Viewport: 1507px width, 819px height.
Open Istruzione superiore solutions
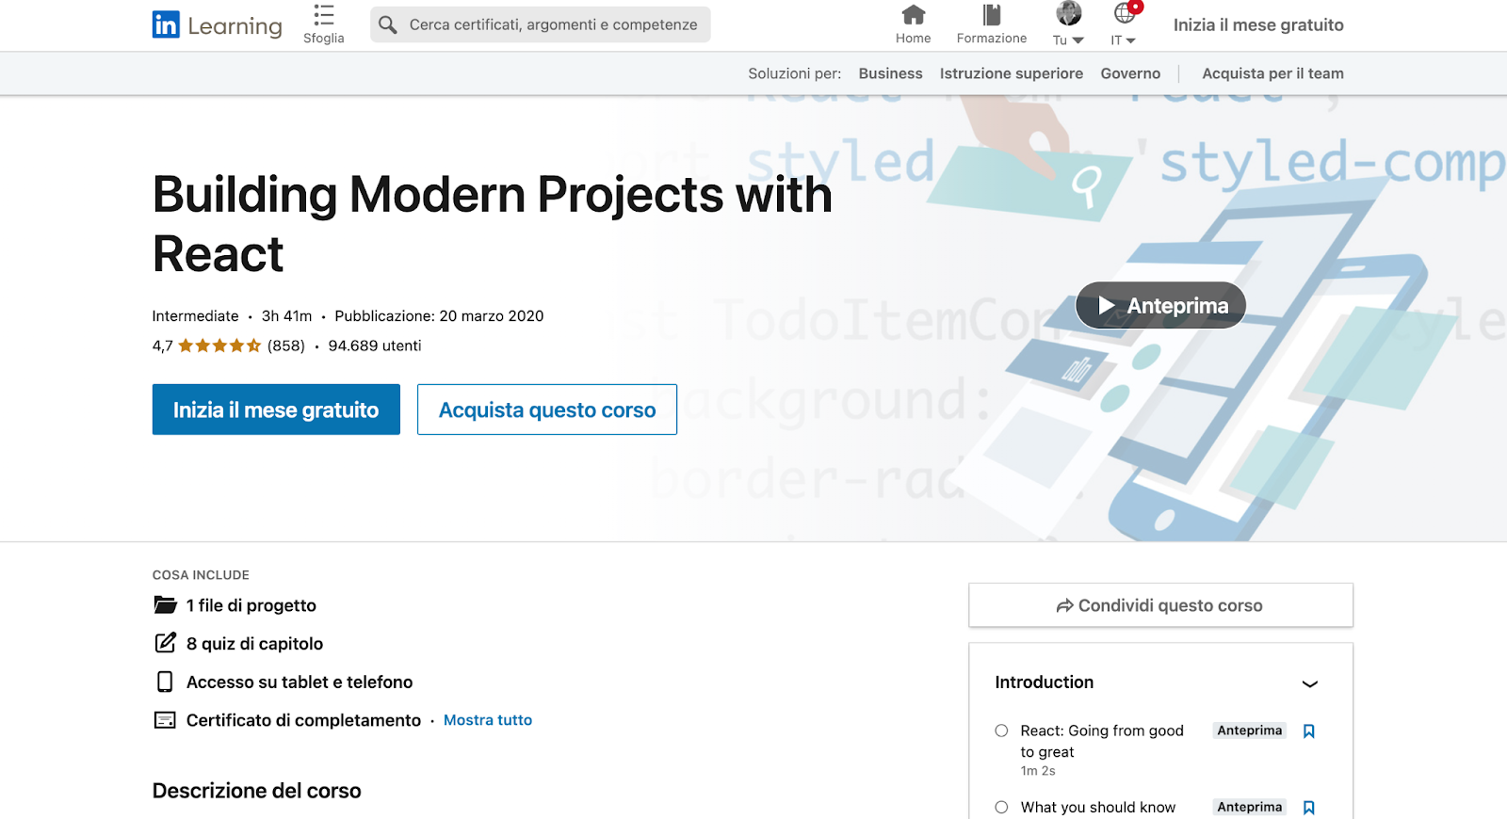point(1012,73)
